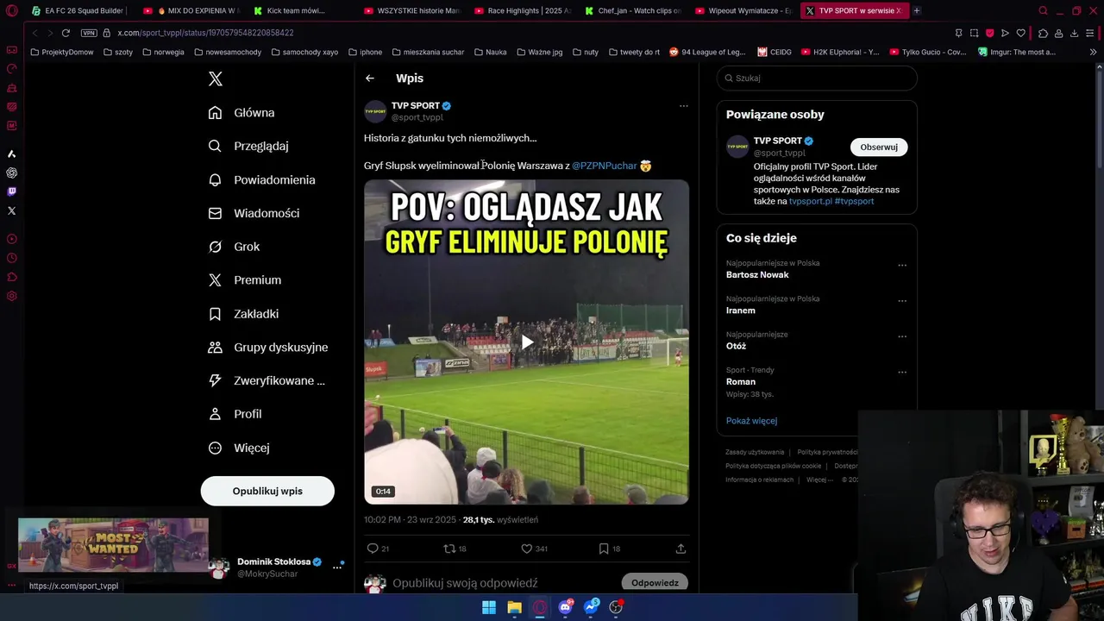Open Iranem trend
The image size is (1104, 621).
point(741,310)
